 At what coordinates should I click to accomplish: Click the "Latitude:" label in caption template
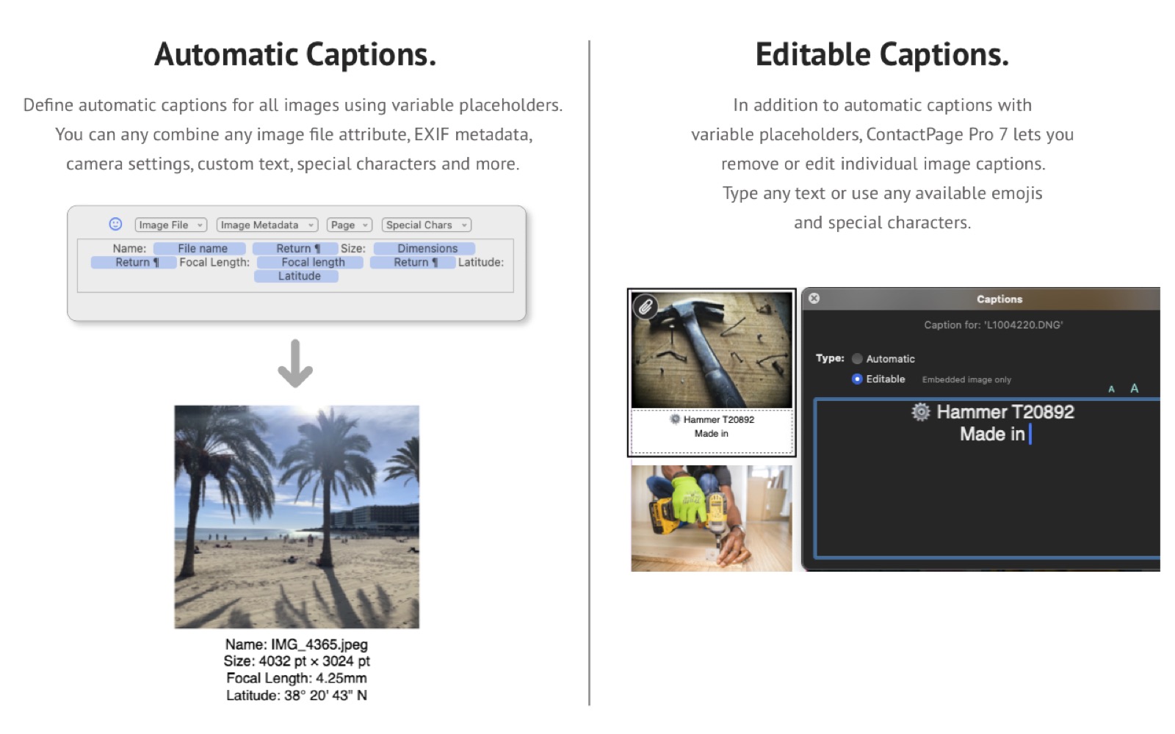(481, 262)
